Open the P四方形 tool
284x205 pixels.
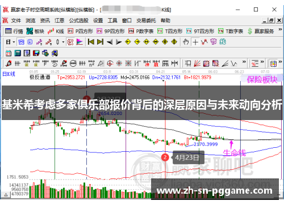click(x=81, y=31)
